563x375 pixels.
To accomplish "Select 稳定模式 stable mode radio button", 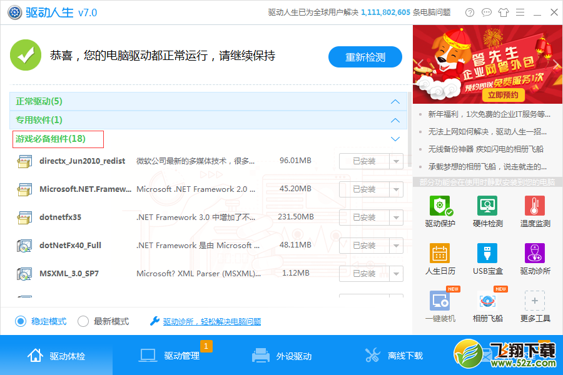I will coord(21,321).
